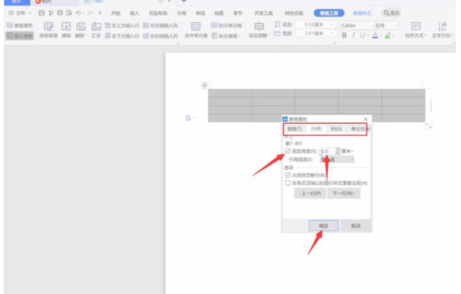
Task: Click the Undo arrow icon
Action: tap(78, 13)
